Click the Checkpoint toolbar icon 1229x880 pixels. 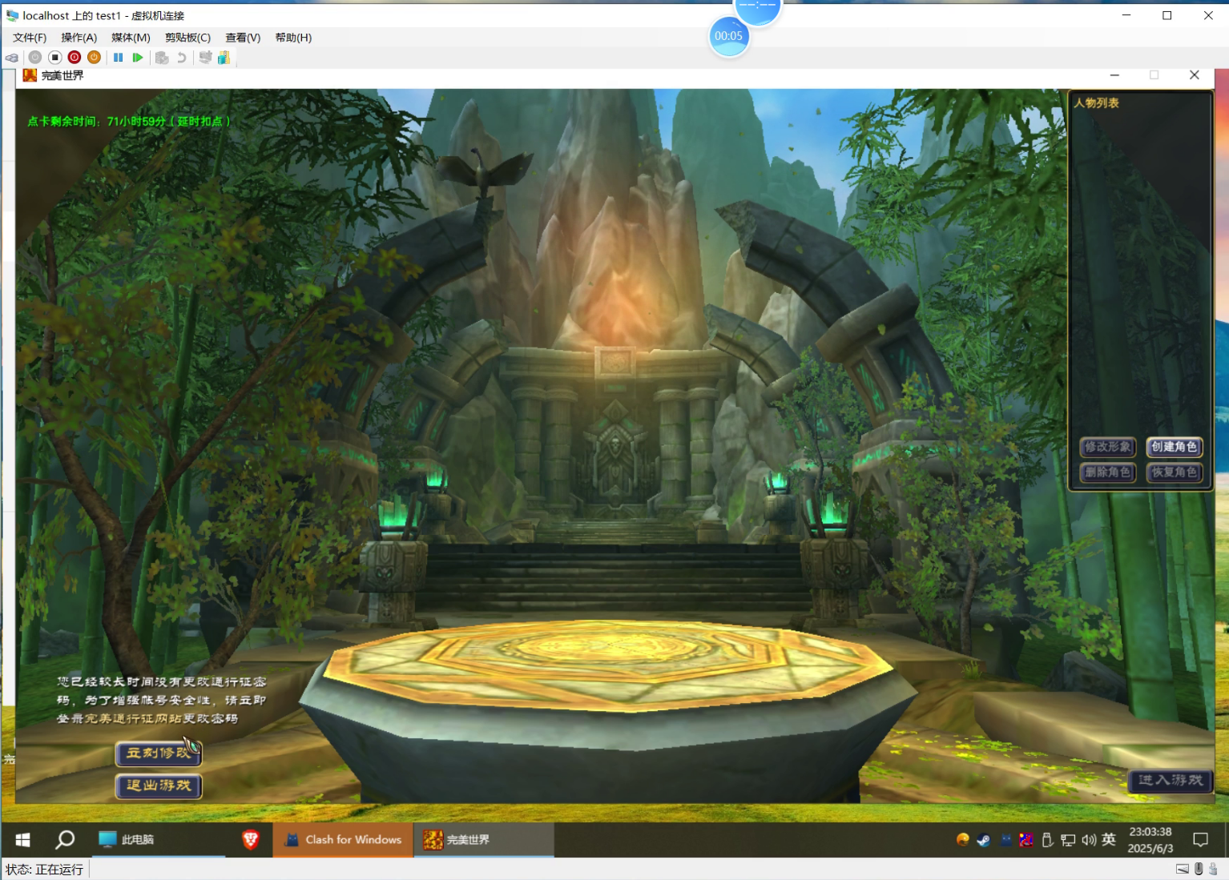point(162,58)
